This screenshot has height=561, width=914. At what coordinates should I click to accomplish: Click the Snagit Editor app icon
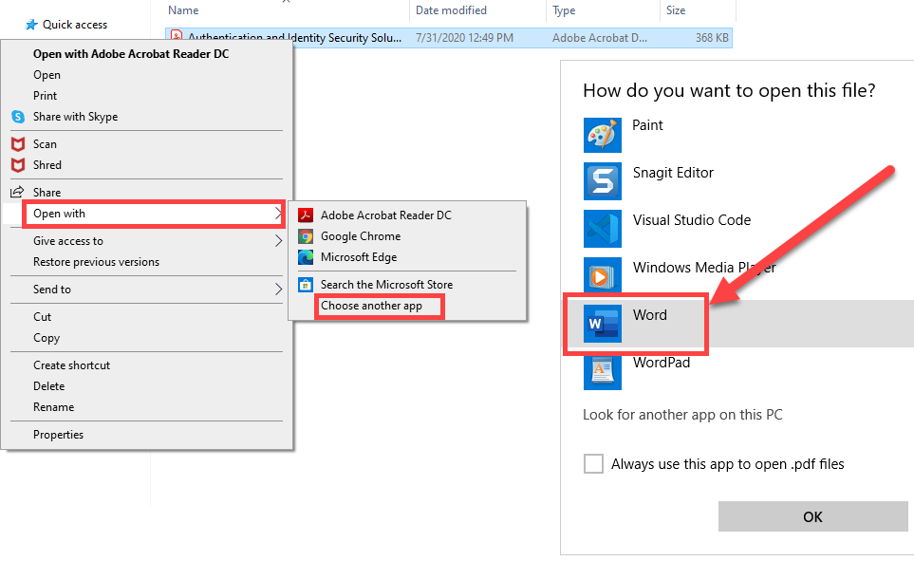(602, 181)
